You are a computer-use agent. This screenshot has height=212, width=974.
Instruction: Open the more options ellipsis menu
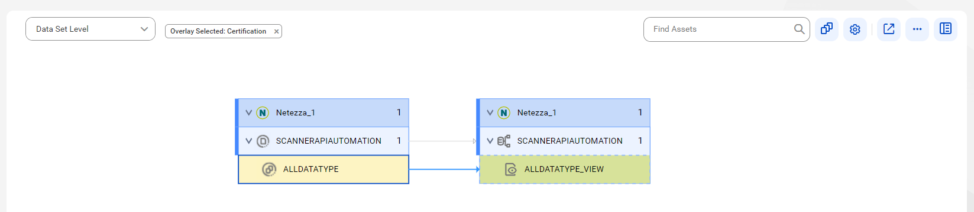click(917, 29)
